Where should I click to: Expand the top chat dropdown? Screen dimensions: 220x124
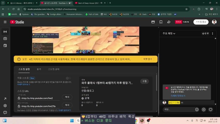click(169, 34)
